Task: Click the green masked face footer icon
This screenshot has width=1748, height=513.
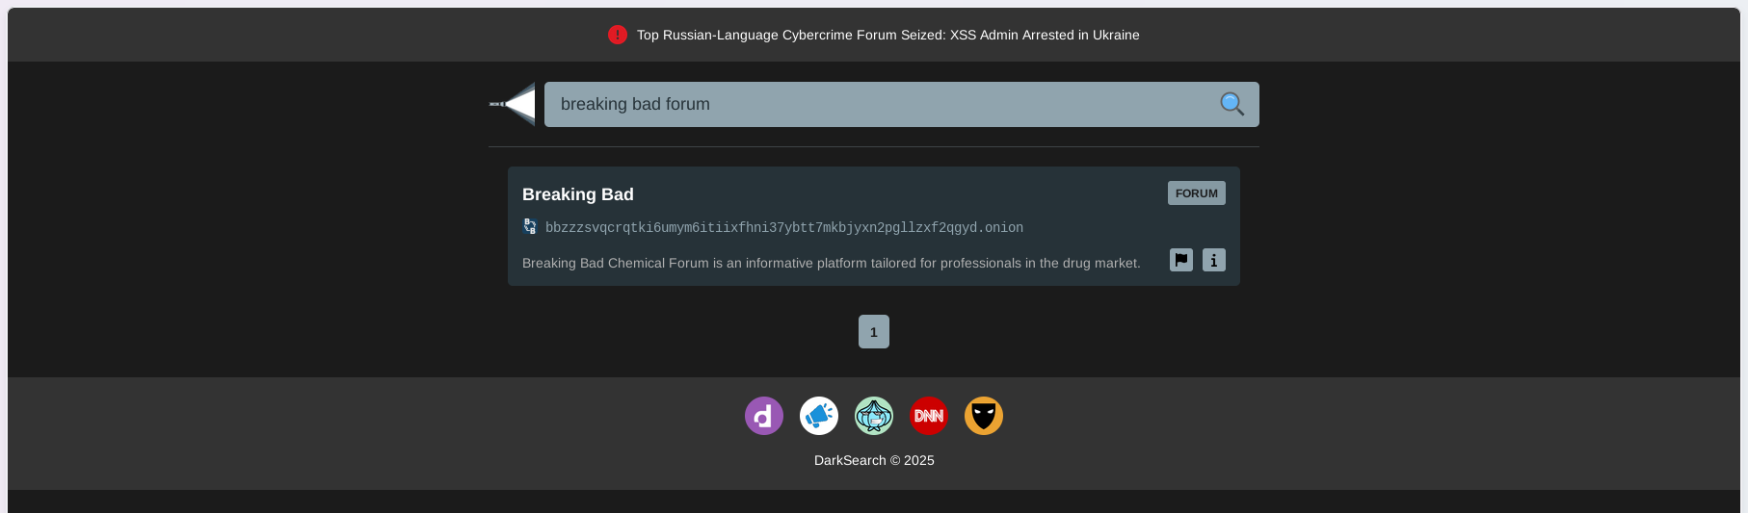Action: [874, 416]
